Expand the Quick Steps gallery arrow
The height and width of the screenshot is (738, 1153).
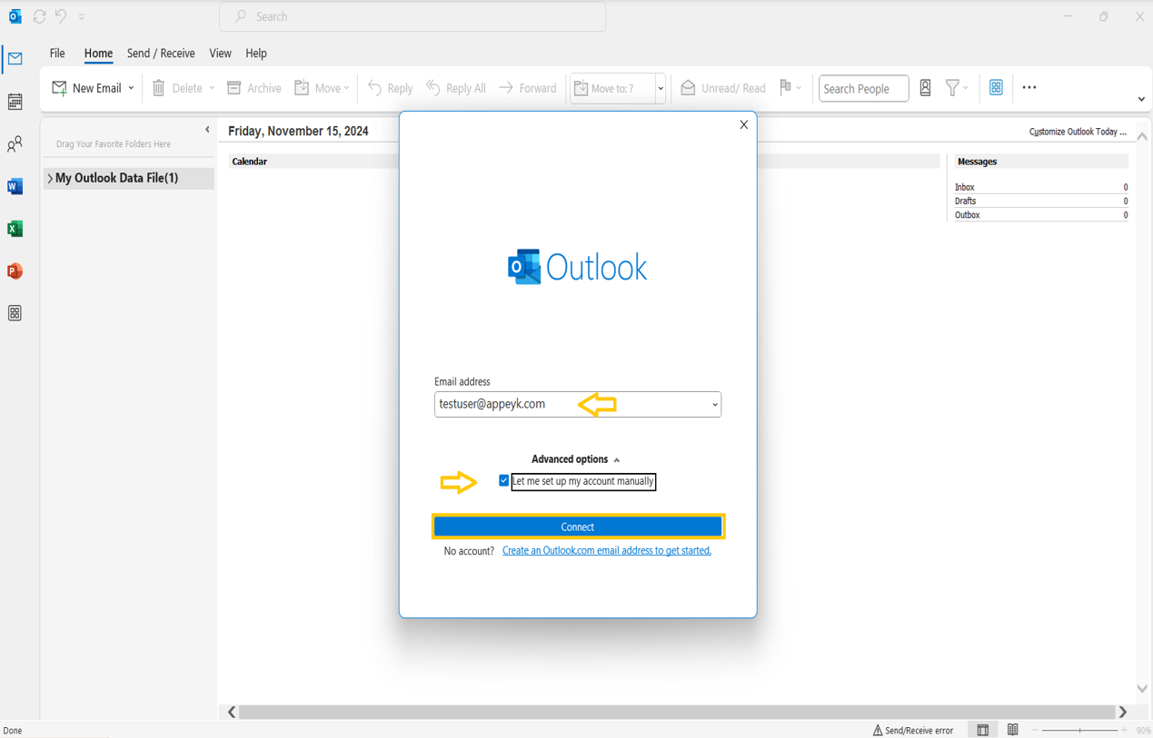point(661,88)
